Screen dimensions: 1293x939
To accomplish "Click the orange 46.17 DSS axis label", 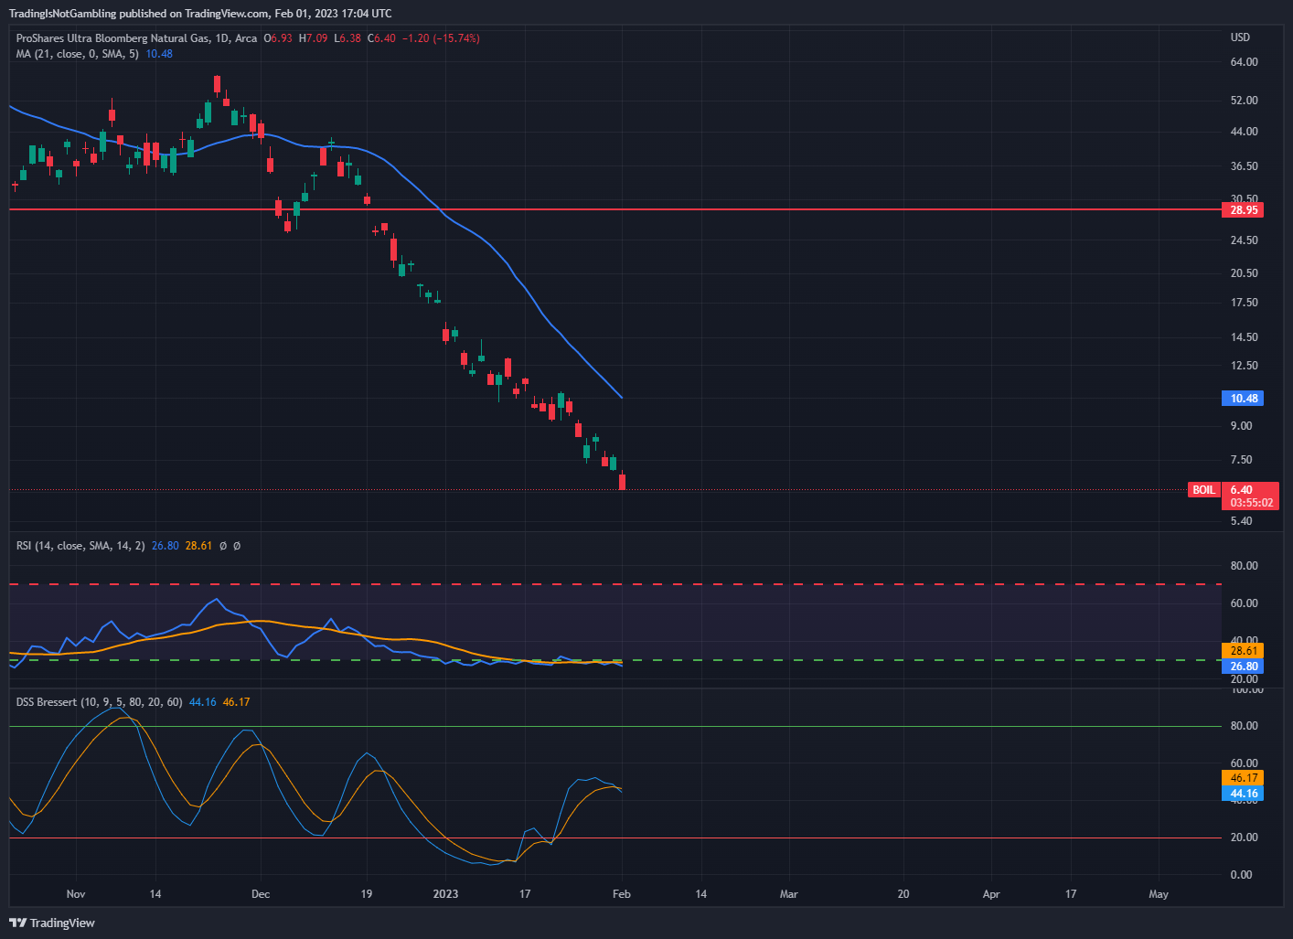I will [1244, 778].
